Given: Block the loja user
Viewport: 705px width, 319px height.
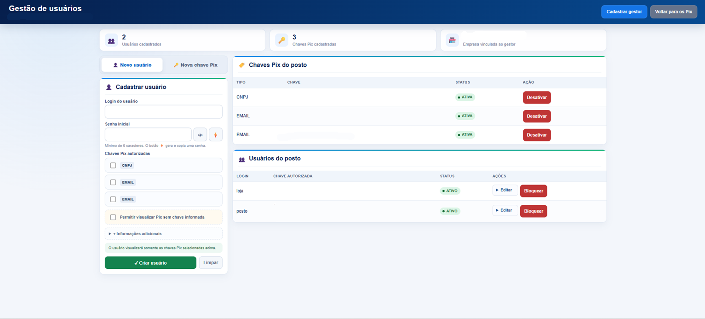Looking at the screenshot, I should pyautogui.click(x=533, y=191).
